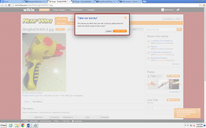
Task: Click the Wikia logo in the header
Action: [x=29, y=10]
